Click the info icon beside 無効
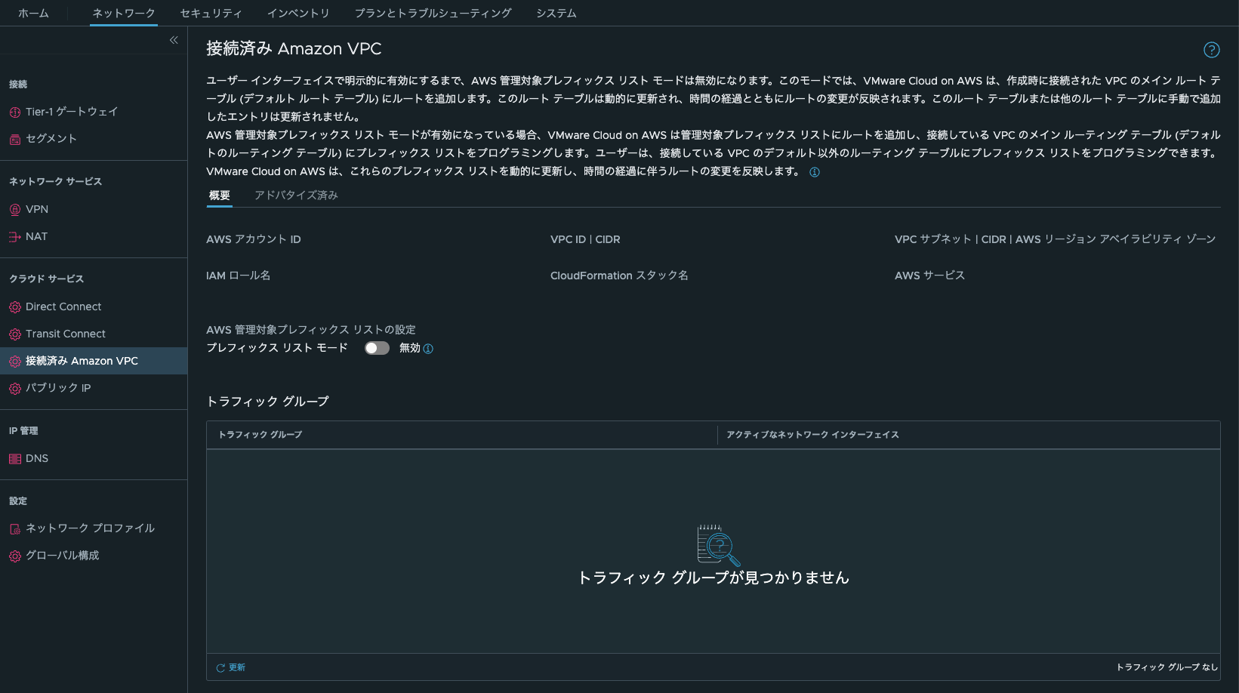The height and width of the screenshot is (693, 1239). click(428, 348)
